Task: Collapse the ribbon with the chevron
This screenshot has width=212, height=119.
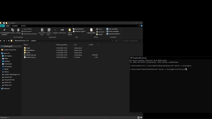Action: [x=139, y=26]
